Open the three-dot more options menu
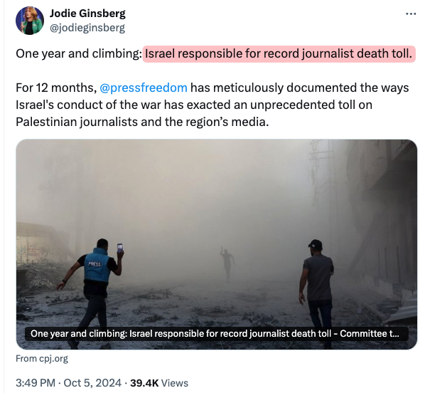Image resolution: width=425 pixels, height=393 pixels. coord(411,14)
